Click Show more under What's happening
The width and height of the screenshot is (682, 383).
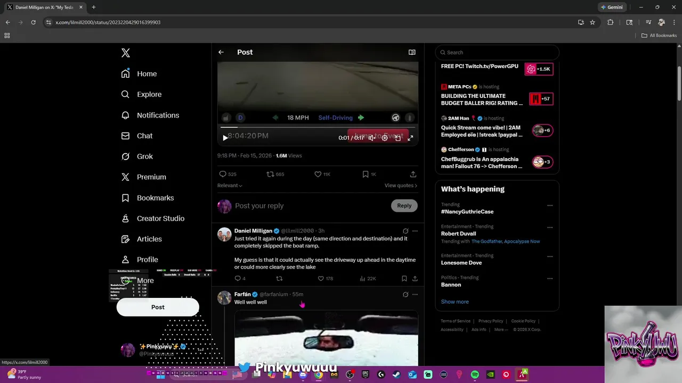[x=455, y=302]
